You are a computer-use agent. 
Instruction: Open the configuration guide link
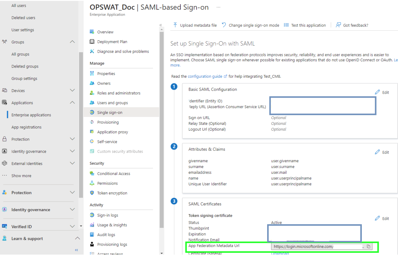(x=207, y=77)
